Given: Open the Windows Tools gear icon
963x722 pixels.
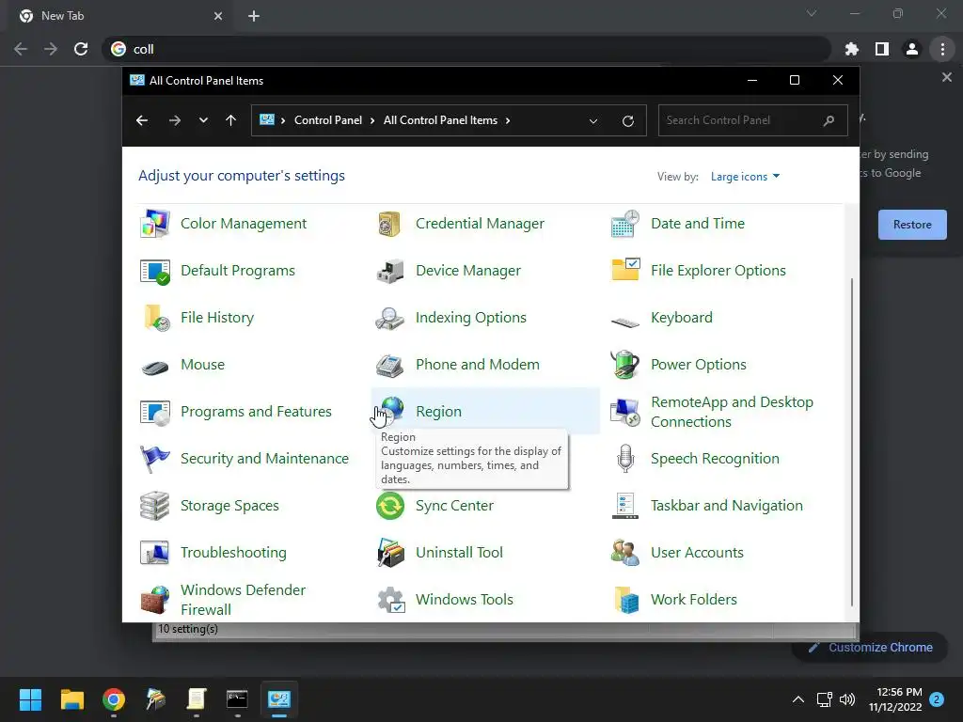Looking at the screenshot, I should point(390,600).
